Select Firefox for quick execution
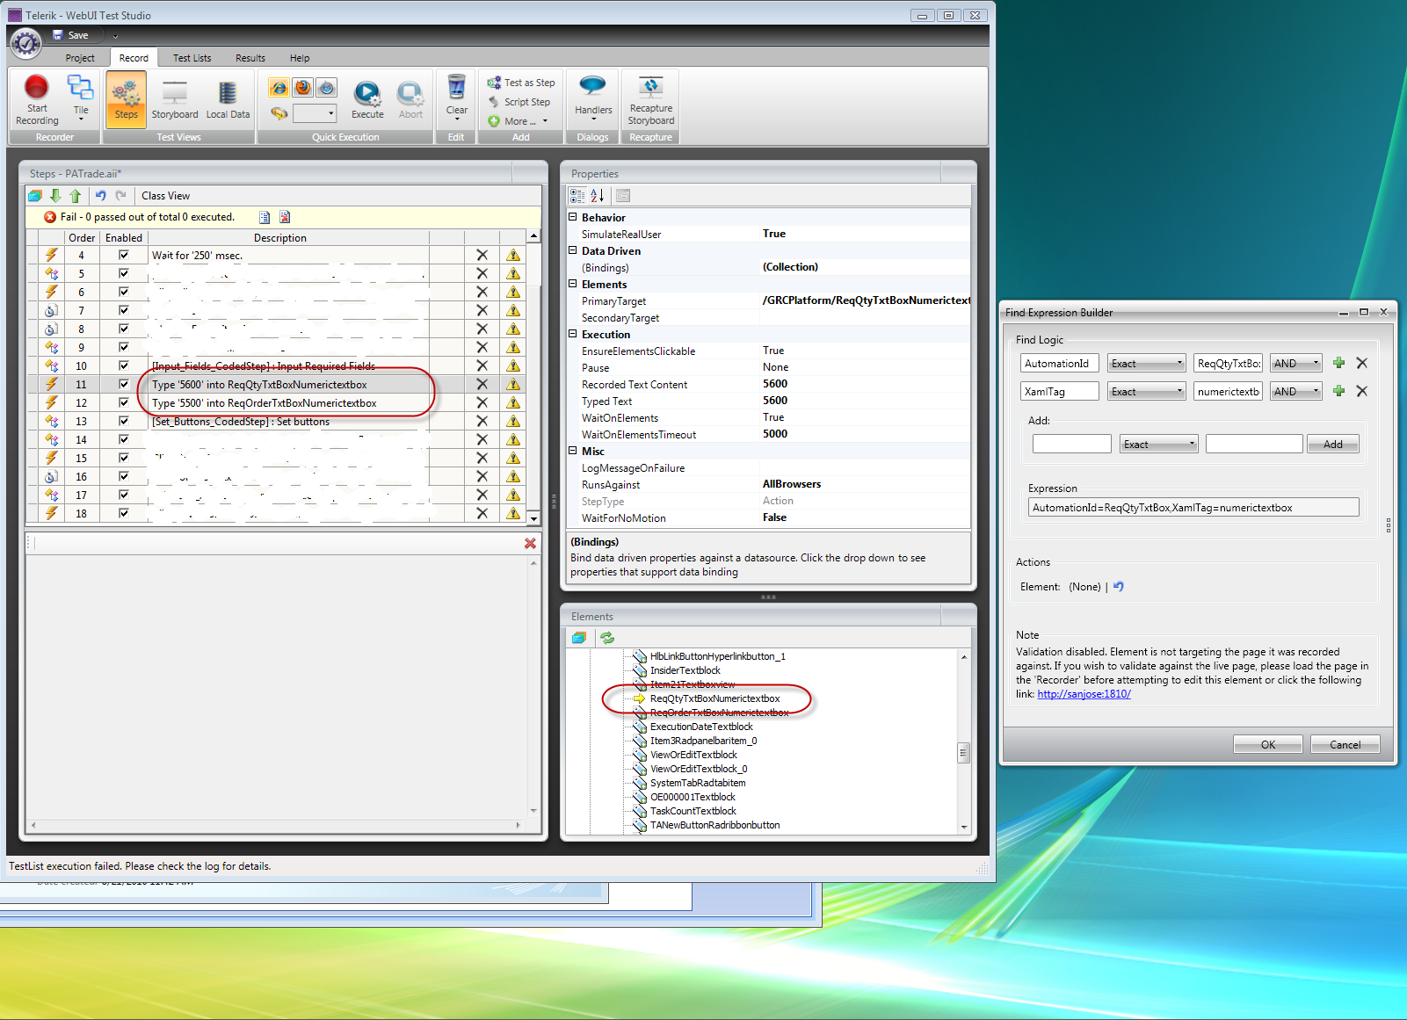Image resolution: width=1407 pixels, height=1020 pixels. point(302,88)
